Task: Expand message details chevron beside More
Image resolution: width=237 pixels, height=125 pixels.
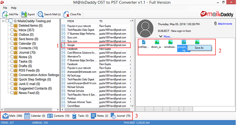Action: (x=161, y=36)
